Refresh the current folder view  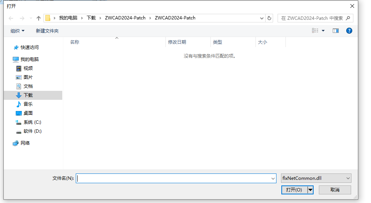[x=269, y=18]
